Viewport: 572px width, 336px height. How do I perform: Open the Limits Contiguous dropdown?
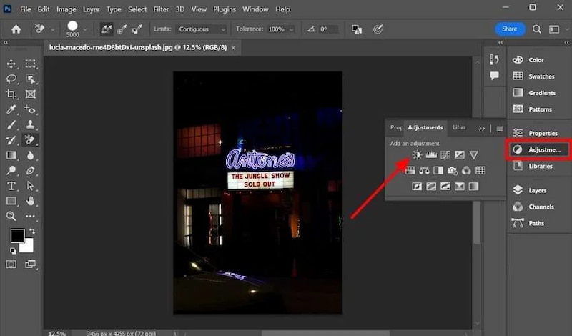coord(201,29)
